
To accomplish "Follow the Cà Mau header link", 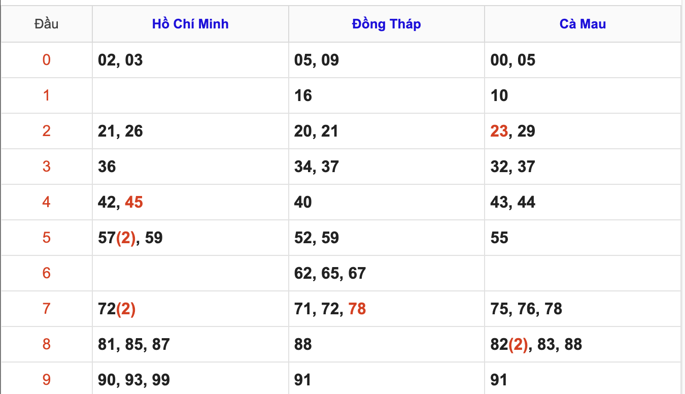I will coord(583,24).
